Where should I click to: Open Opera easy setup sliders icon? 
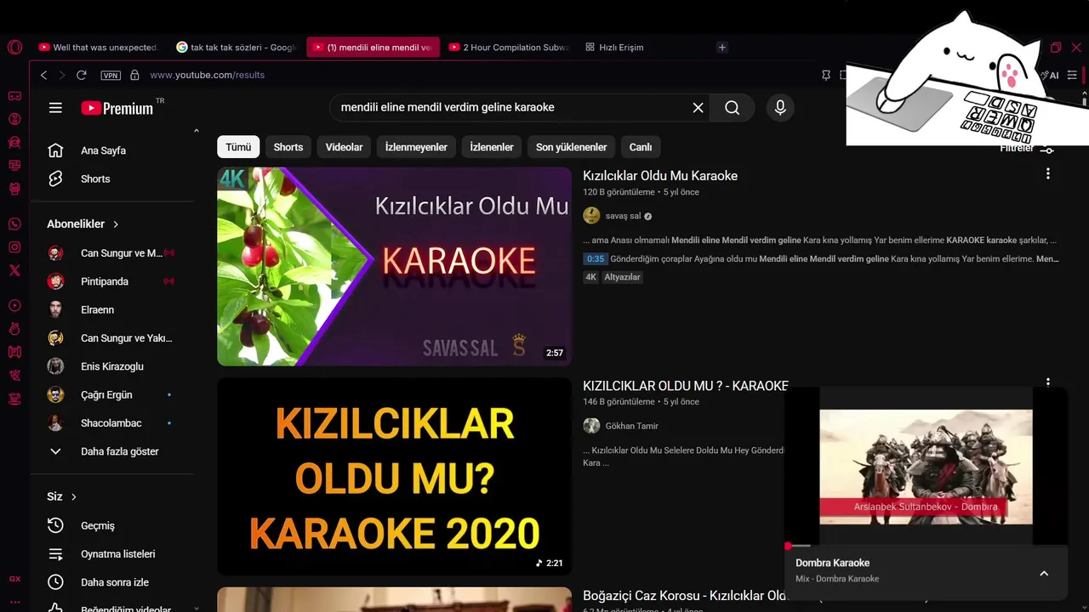tap(1072, 75)
